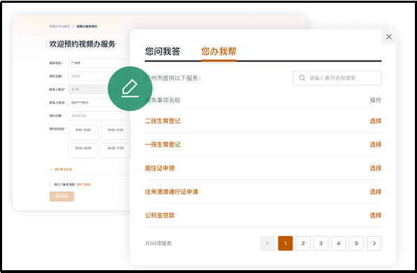Switch to the 您办我帮 tab
Image resolution: width=417 pixels, height=273 pixels.
[x=218, y=51]
